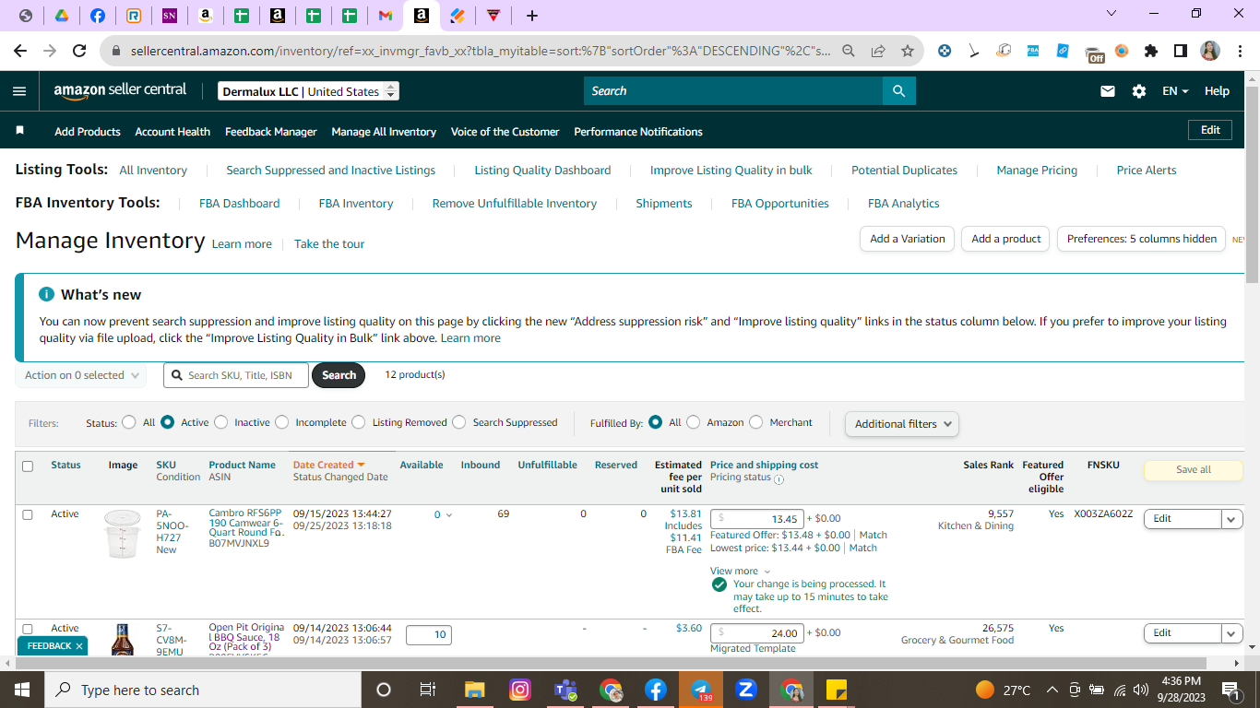Open the dropdown arrow beside Open Pit row Edit
This screenshot has height=708, width=1260.
1232,633
